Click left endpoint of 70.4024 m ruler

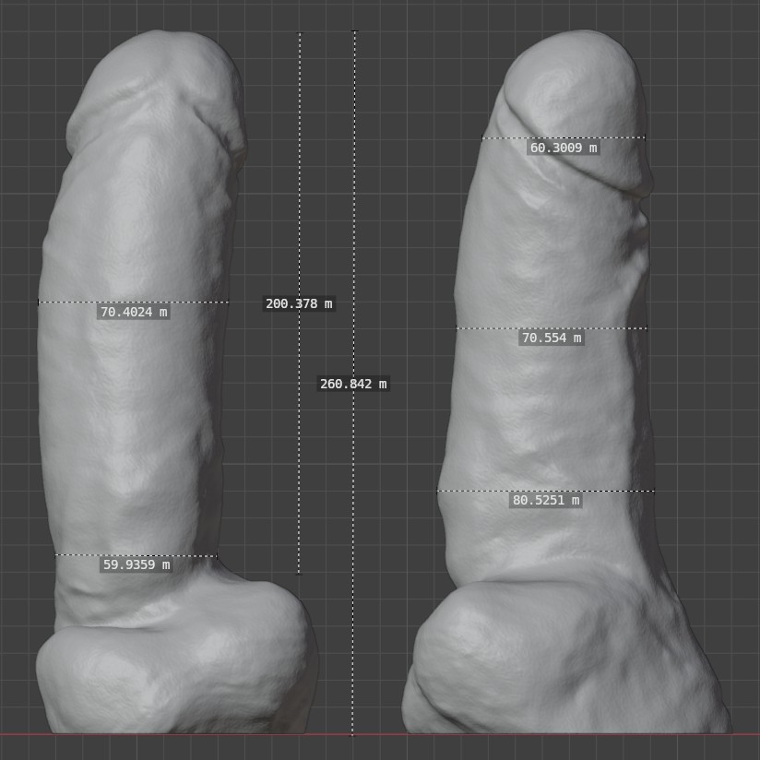point(39,302)
